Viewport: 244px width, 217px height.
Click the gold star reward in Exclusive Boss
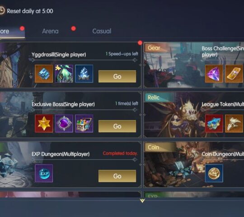point(44,124)
